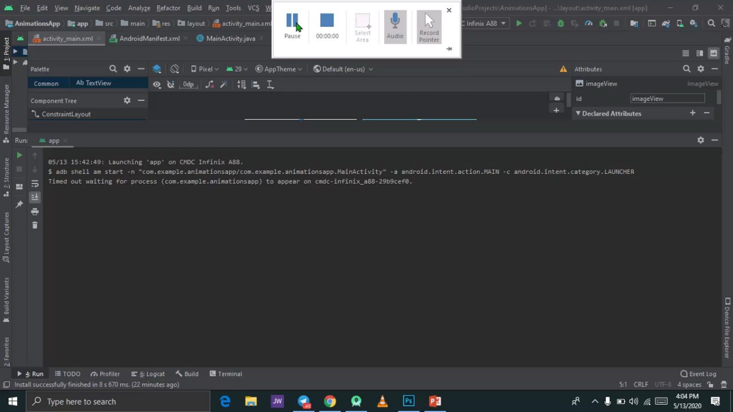Search attributes with magnifier icon
Viewport: 733px width, 412px height.
coord(687,69)
